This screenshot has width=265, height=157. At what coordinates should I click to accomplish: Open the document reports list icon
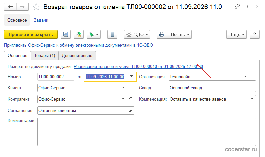112,34
